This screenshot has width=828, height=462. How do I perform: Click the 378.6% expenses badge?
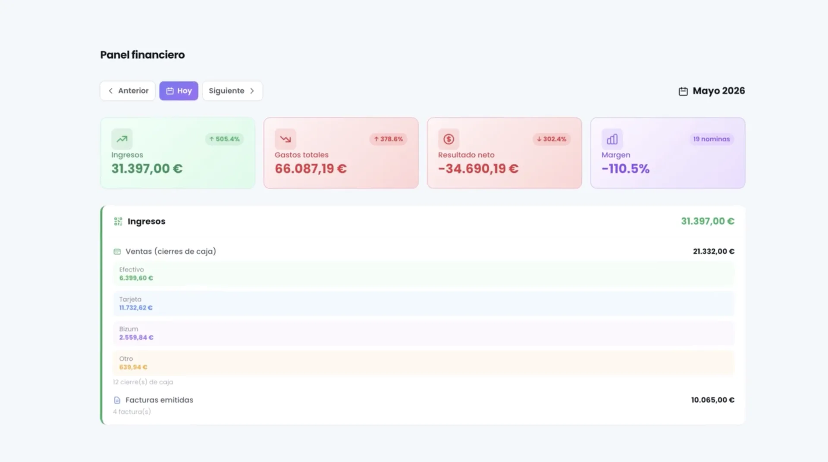pyautogui.click(x=388, y=139)
